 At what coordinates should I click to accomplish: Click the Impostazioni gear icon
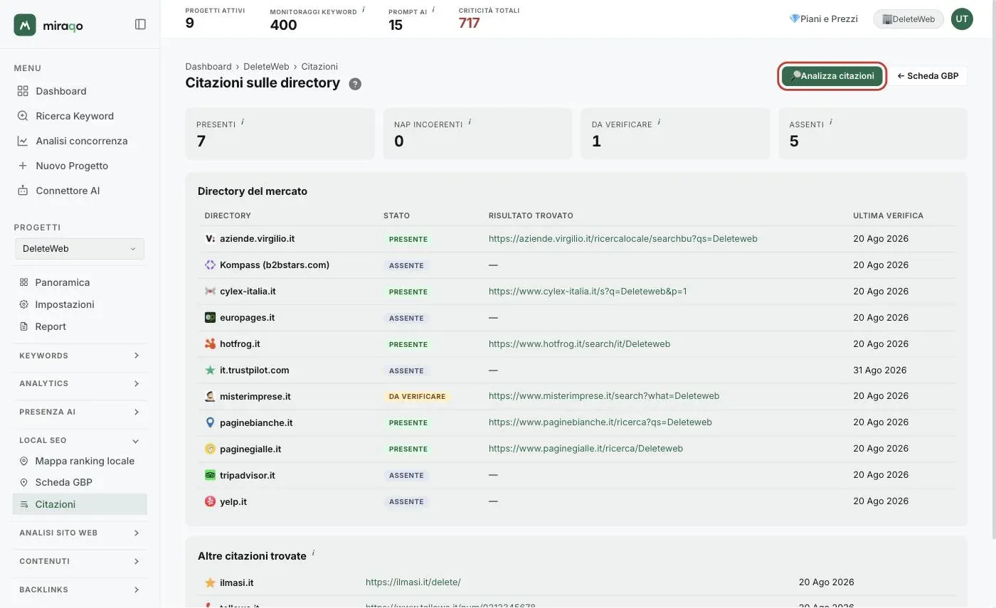point(23,304)
